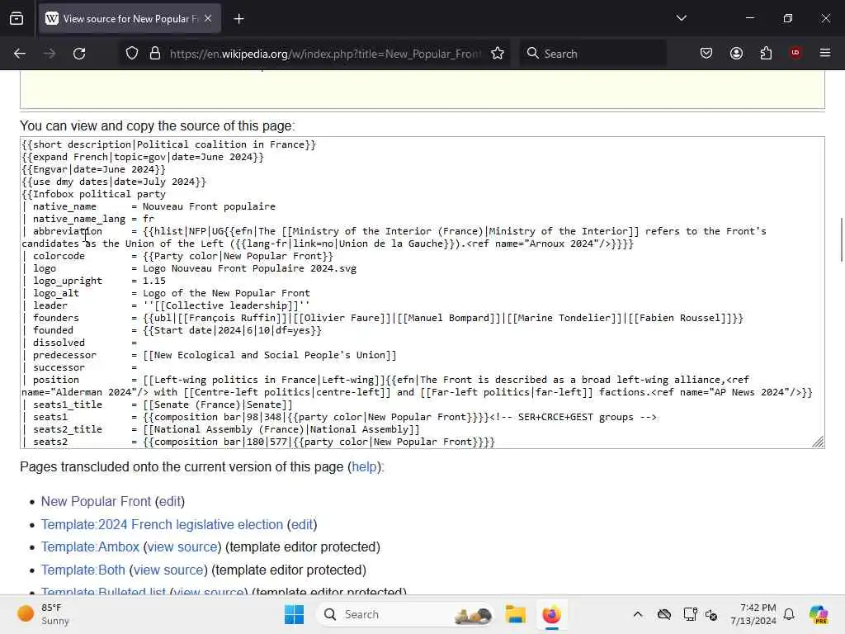Open the extensions puzzle icon
Image resolution: width=845 pixels, height=634 pixels.
pyautogui.click(x=766, y=54)
